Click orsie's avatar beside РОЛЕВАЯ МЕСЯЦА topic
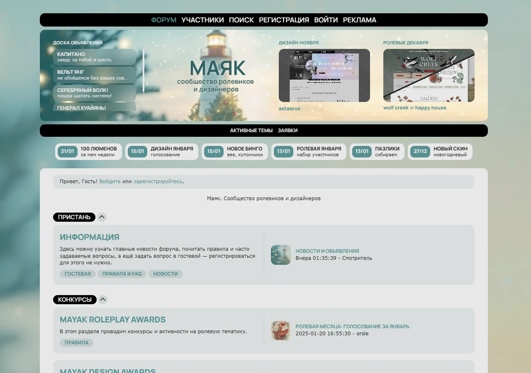Viewport: 531px width, 373px height. pos(281,331)
